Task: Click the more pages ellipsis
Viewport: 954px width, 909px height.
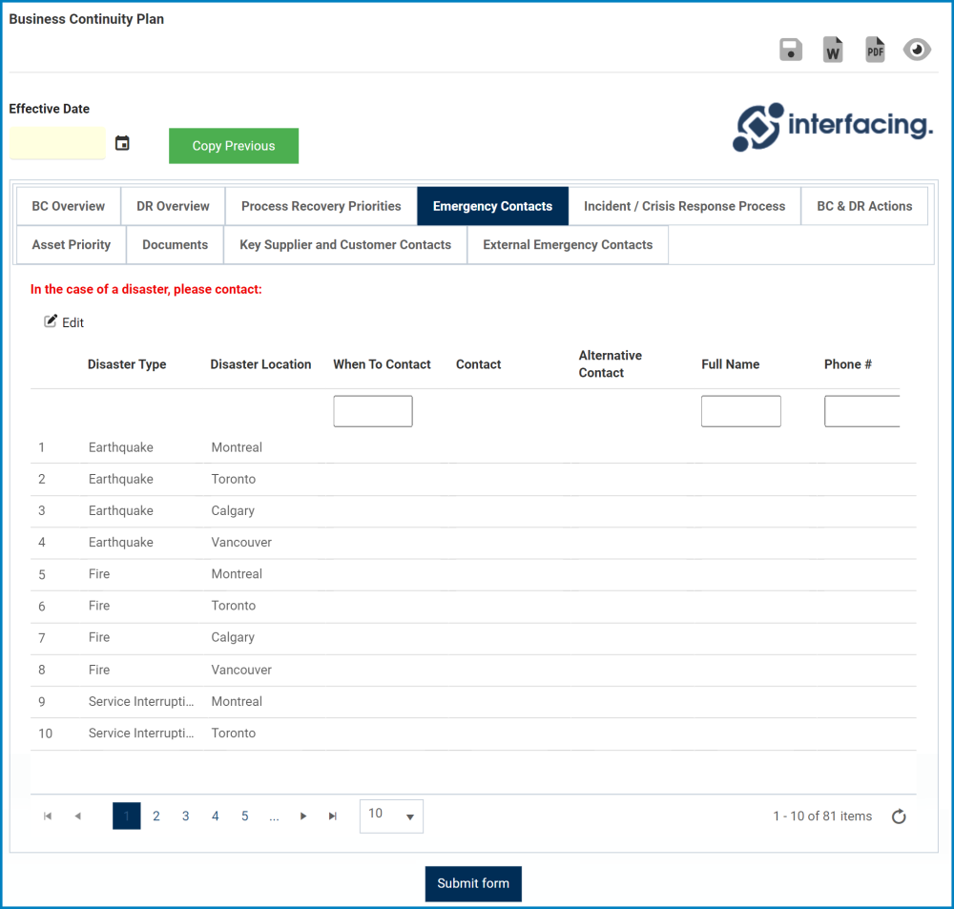Action: click(275, 816)
